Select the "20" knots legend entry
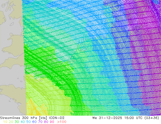This screenshot has width=161, height=124. coord(11,122)
